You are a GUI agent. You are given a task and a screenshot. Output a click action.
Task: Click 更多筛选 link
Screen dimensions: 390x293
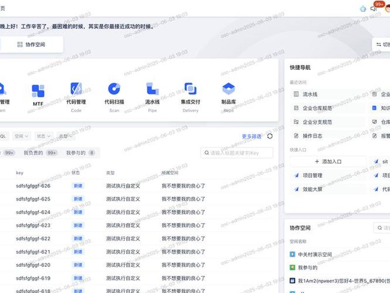point(252,136)
